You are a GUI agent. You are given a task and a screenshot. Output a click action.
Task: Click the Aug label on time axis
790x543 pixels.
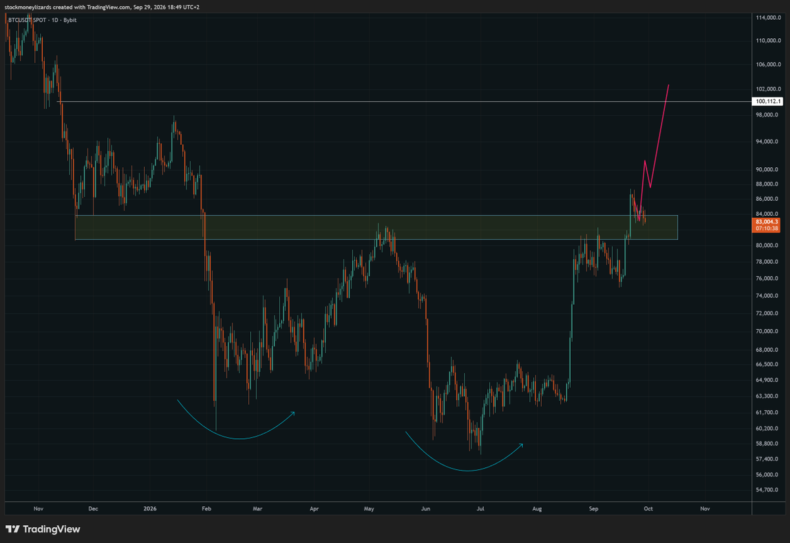pyautogui.click(x=538, y=509)
